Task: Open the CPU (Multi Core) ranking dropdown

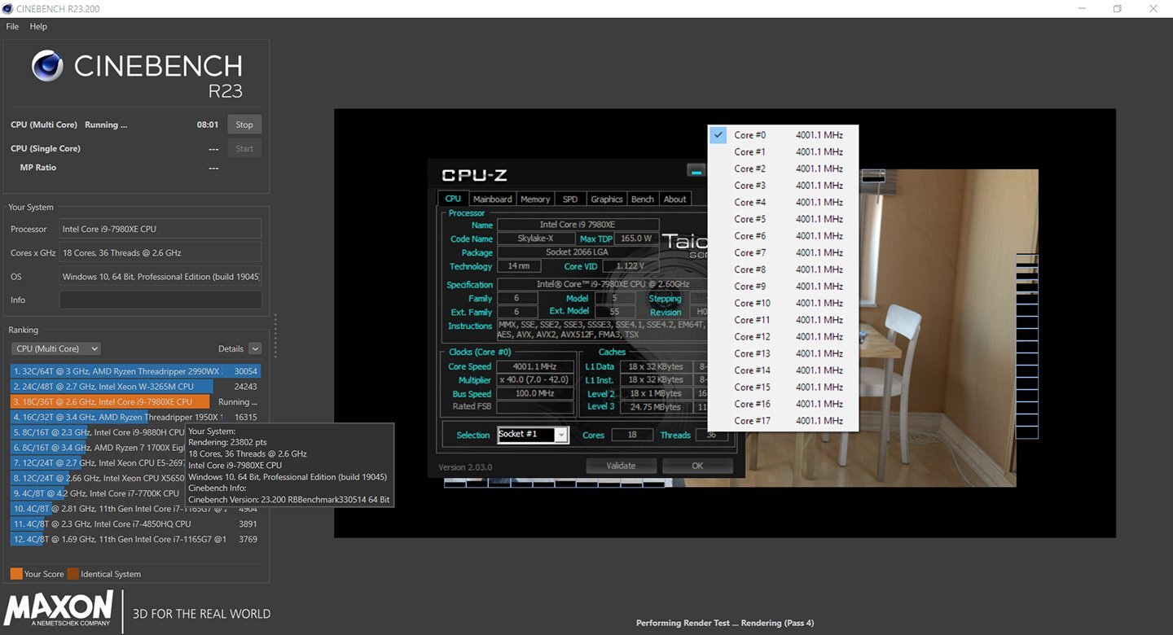Action: (x=55, y=348)
